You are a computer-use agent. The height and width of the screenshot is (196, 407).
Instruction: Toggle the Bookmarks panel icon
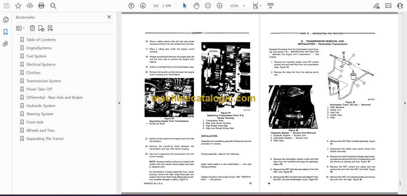(x=5, y=32)
